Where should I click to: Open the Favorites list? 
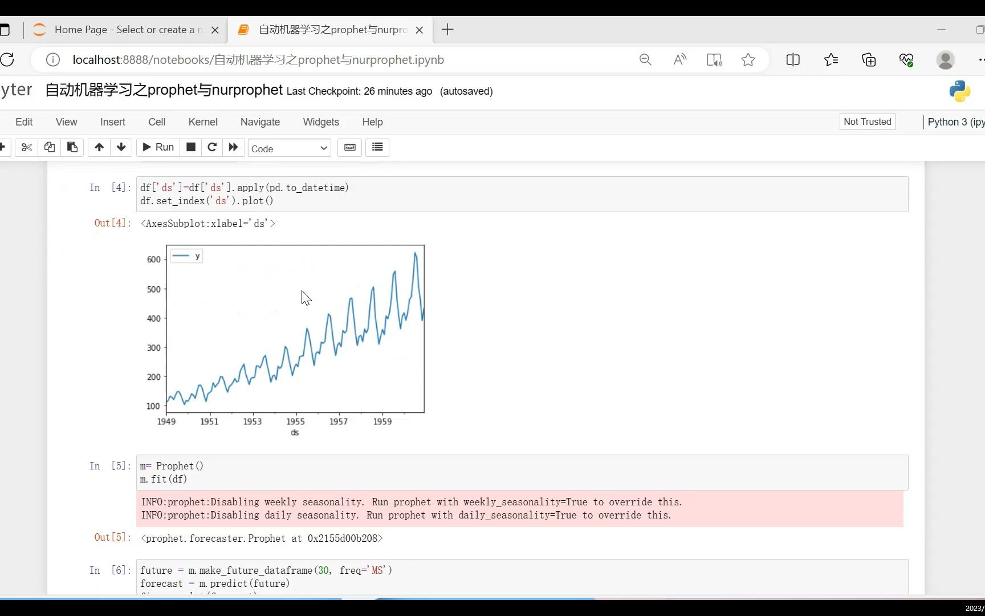pyautogui.click(x=831, y=60)
